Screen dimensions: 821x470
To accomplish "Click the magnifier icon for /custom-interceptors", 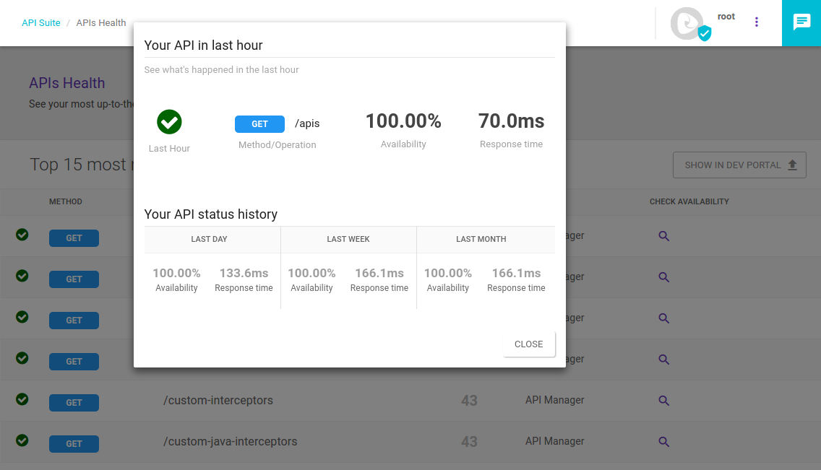I will tap(663, 400).
